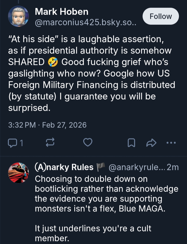The image size is (187, 244).
Task: Open the three-dot more options menu
Action: coord(171,143)
